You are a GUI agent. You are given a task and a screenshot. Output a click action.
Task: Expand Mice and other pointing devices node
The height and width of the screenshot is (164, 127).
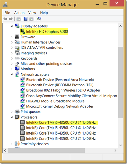[x=12, y=64]
